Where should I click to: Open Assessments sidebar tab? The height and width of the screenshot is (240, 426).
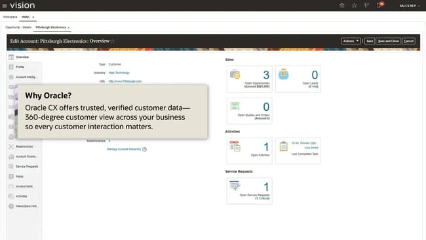24,186
